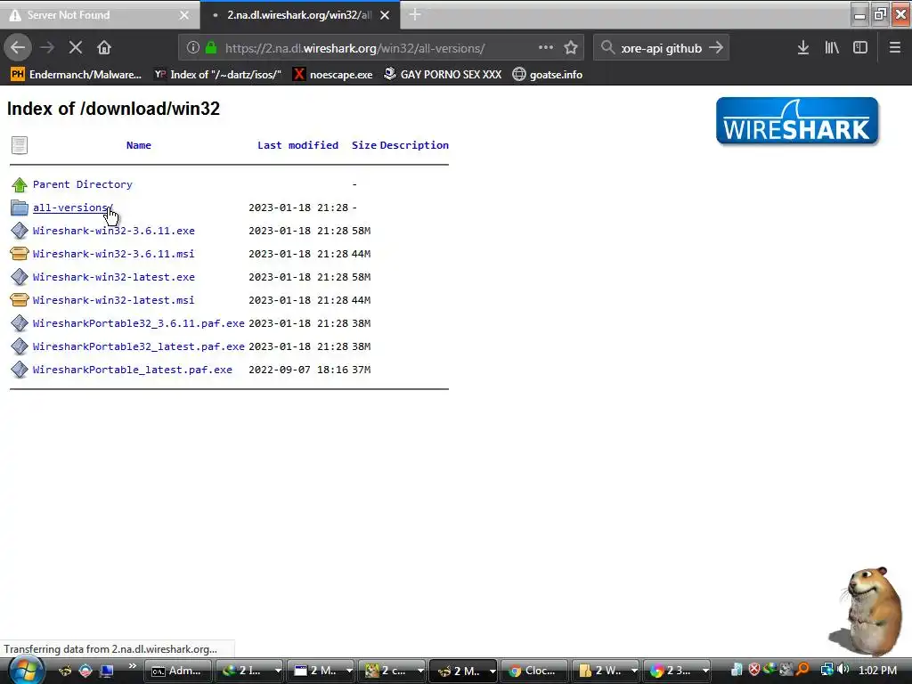
Task: Select the 2.na.dl.wireshark.org tab
Action: [x=299, y=15]
